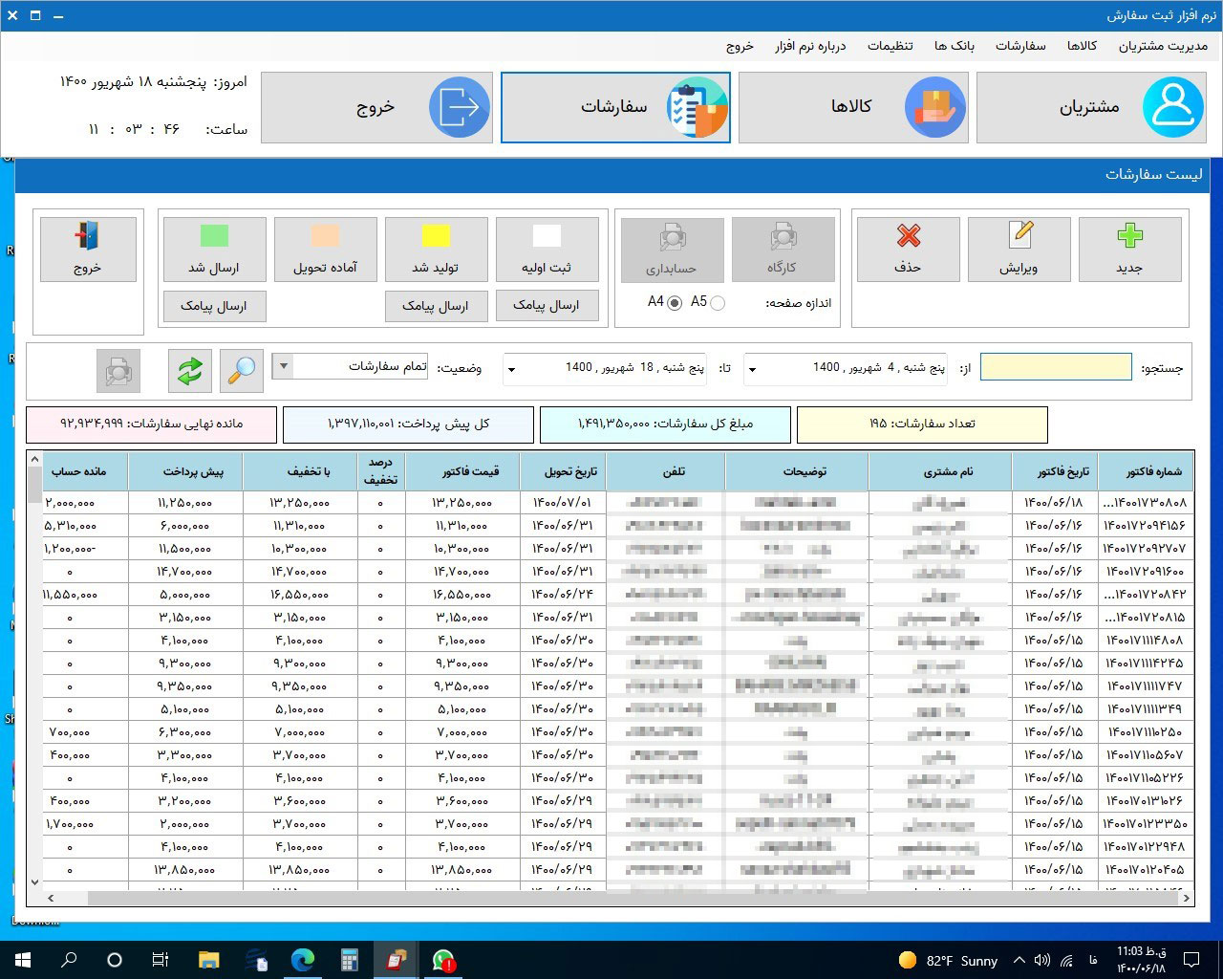Expand the وضعیت status dropdown
Image resolution: width=1223 pixels, height=979 pixels.
pos(282,367)
